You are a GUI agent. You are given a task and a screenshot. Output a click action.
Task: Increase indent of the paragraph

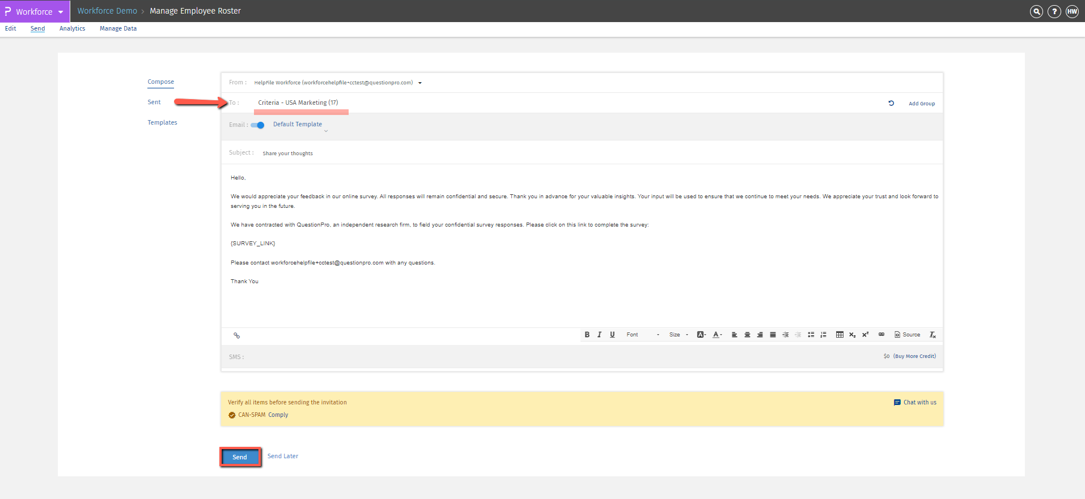785,335
